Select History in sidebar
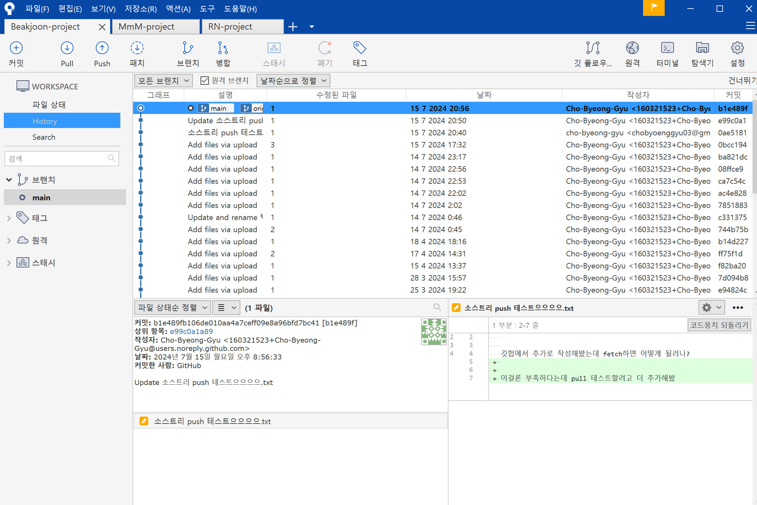 coord(62,121)
